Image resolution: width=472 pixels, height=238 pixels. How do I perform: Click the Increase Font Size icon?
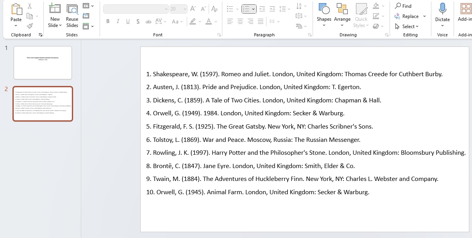(193, 9)
